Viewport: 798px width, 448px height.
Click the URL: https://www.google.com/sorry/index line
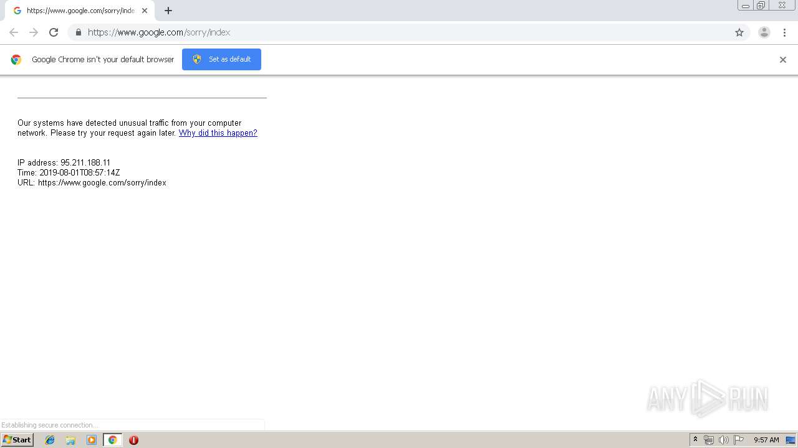92,183
